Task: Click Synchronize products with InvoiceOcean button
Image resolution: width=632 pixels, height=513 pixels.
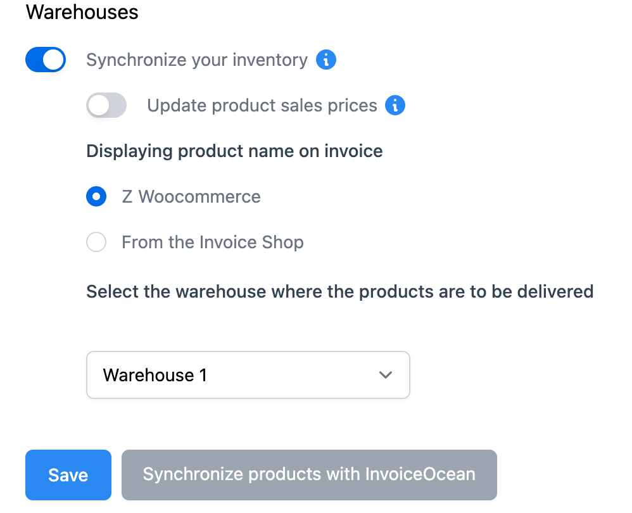Action: click(x=309, y=474)
